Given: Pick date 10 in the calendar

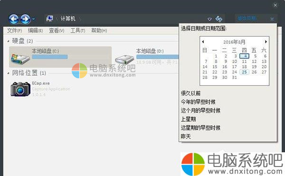Looking at the screenshot, I should pos(235,62).
